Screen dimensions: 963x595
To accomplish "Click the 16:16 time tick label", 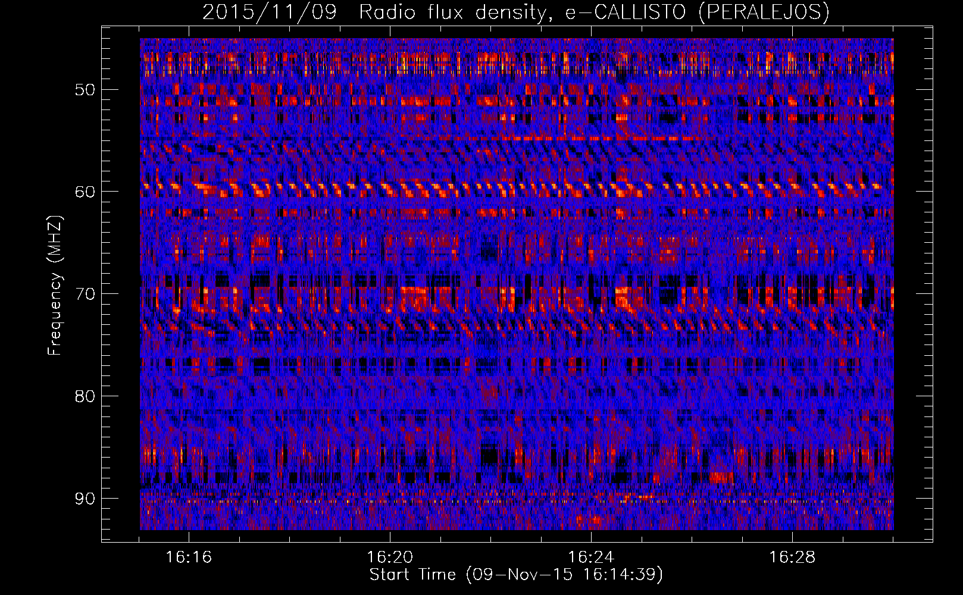I will 189,558.
